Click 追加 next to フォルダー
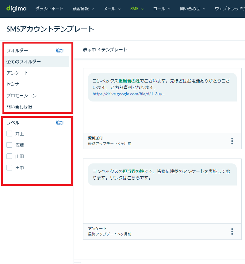This screenshot has height=264, width=245. point(60,50)
